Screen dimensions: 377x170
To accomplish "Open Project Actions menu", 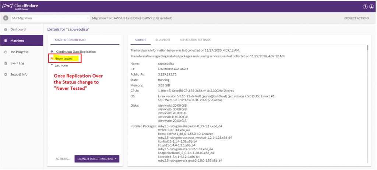I will [357, 18].
